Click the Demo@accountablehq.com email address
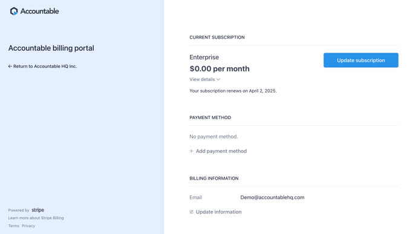The image size is (416, 234). click(272, 197)
